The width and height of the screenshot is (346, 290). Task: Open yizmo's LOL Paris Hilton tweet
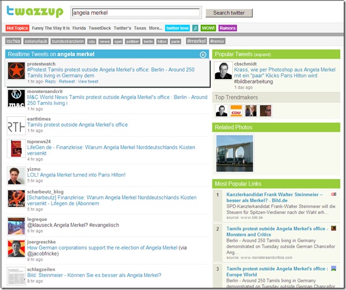76,175
